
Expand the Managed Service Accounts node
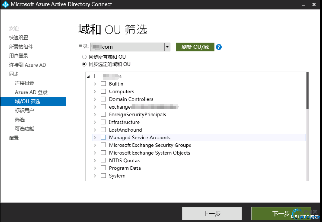click(x=95, y=138)
